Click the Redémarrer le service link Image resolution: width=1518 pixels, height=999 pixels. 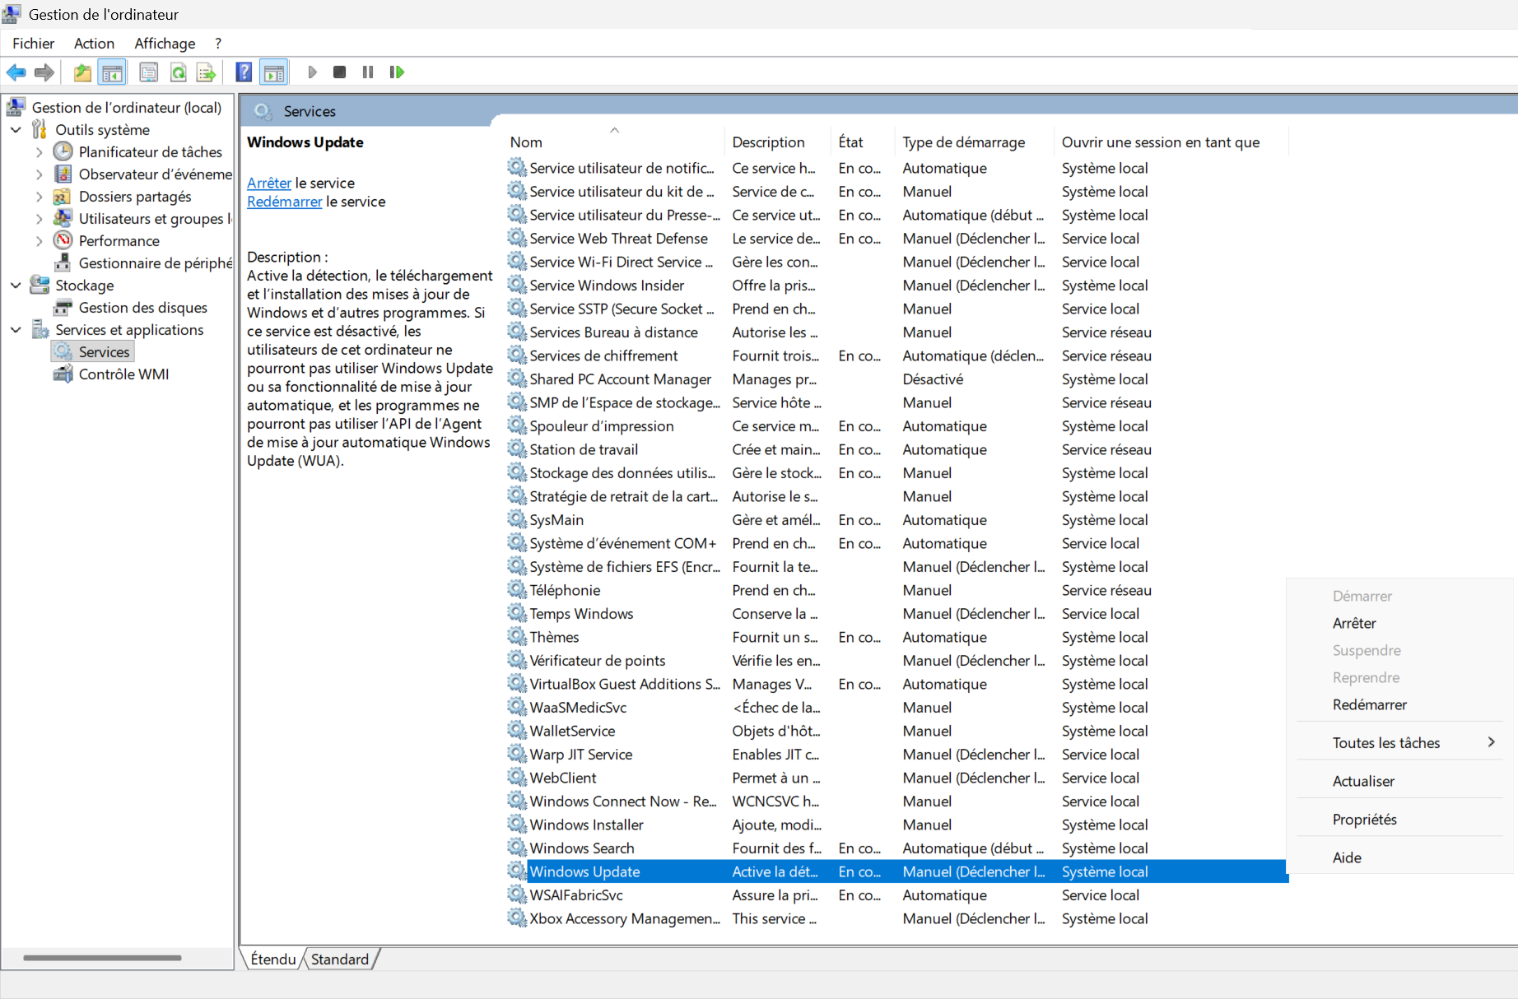point(284,202)
